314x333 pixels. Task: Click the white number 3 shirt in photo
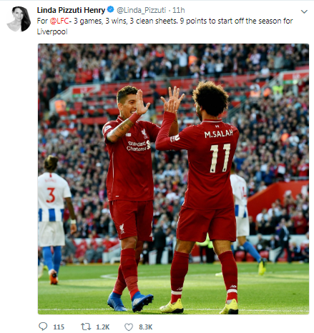pos(52,197)
